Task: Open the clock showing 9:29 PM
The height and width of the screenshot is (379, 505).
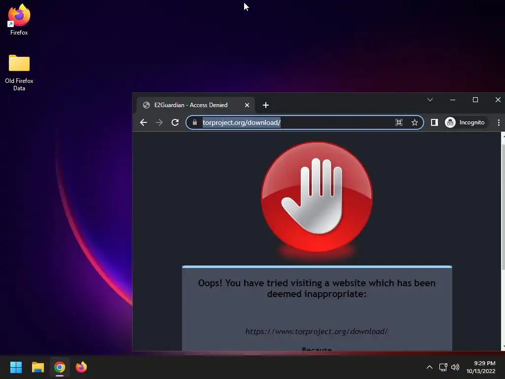Action: [x=481, y=367]
